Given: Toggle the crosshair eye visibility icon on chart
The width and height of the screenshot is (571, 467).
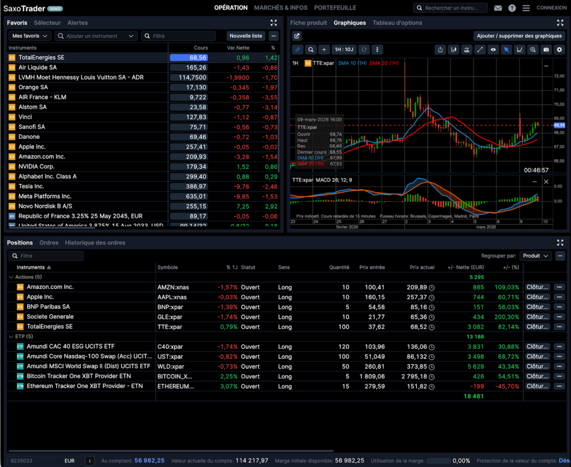Looking at the screenshot, I should coord(493,50).
